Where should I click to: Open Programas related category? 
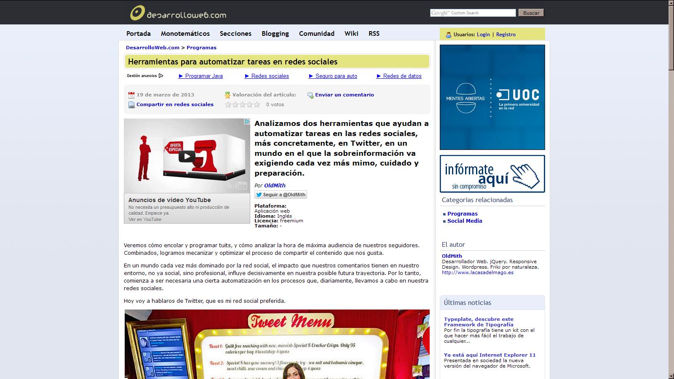click(463, 214)
